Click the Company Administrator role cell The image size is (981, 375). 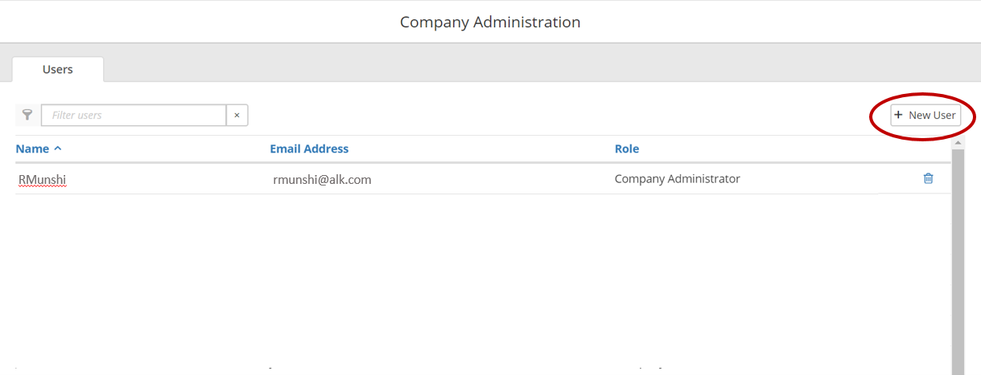coord(677,179)
